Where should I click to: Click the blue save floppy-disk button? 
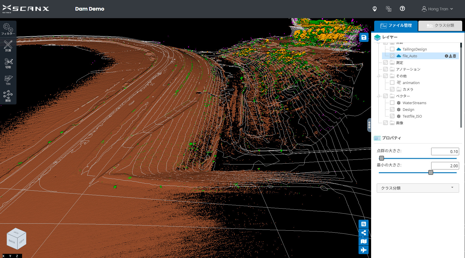(x=364, y=37)
